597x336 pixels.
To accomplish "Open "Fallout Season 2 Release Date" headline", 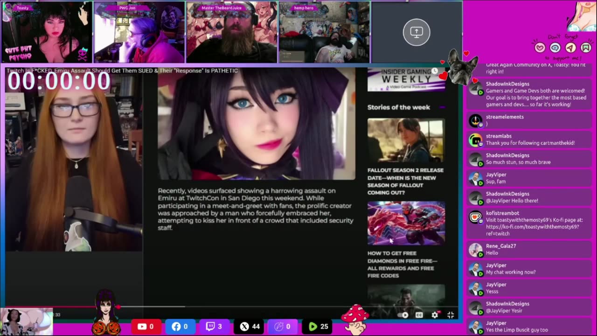I will tap(405, 182).
